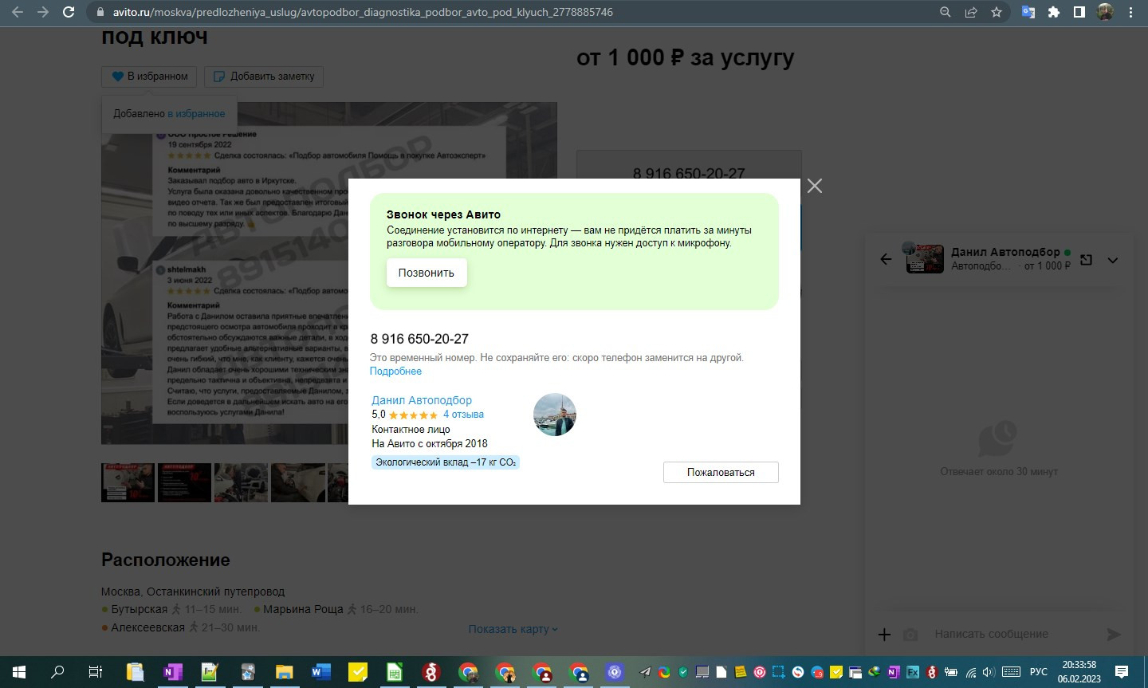
Task: Close the phone number popup
Action: click(x=814, y=186)
